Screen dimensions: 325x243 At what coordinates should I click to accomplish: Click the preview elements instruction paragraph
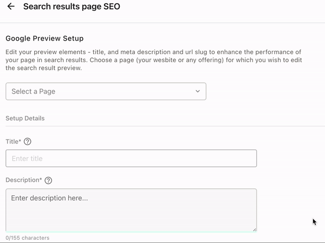(154, 60)
